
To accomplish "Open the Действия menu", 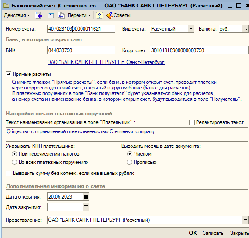I will pyautogui.click(x=17, y=15).
